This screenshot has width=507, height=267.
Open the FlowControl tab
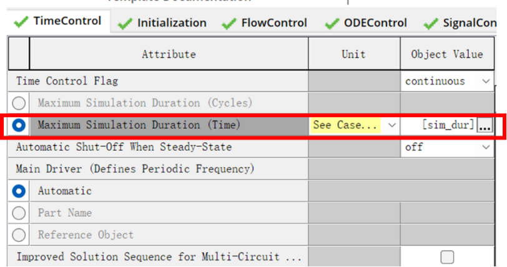[x=274, y=23]
